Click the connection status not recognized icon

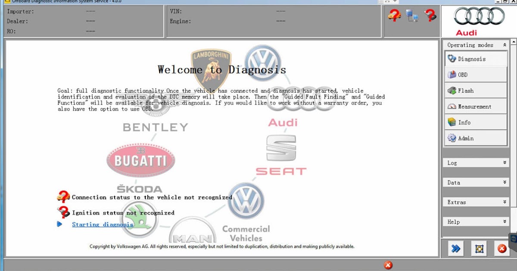coord(63,197)
